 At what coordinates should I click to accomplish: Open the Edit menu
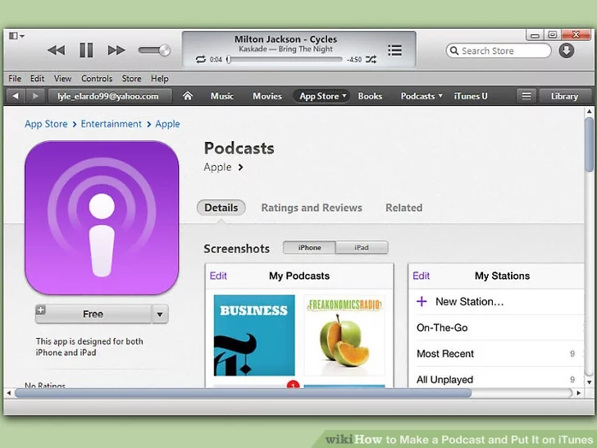click(x=38, y=79)
